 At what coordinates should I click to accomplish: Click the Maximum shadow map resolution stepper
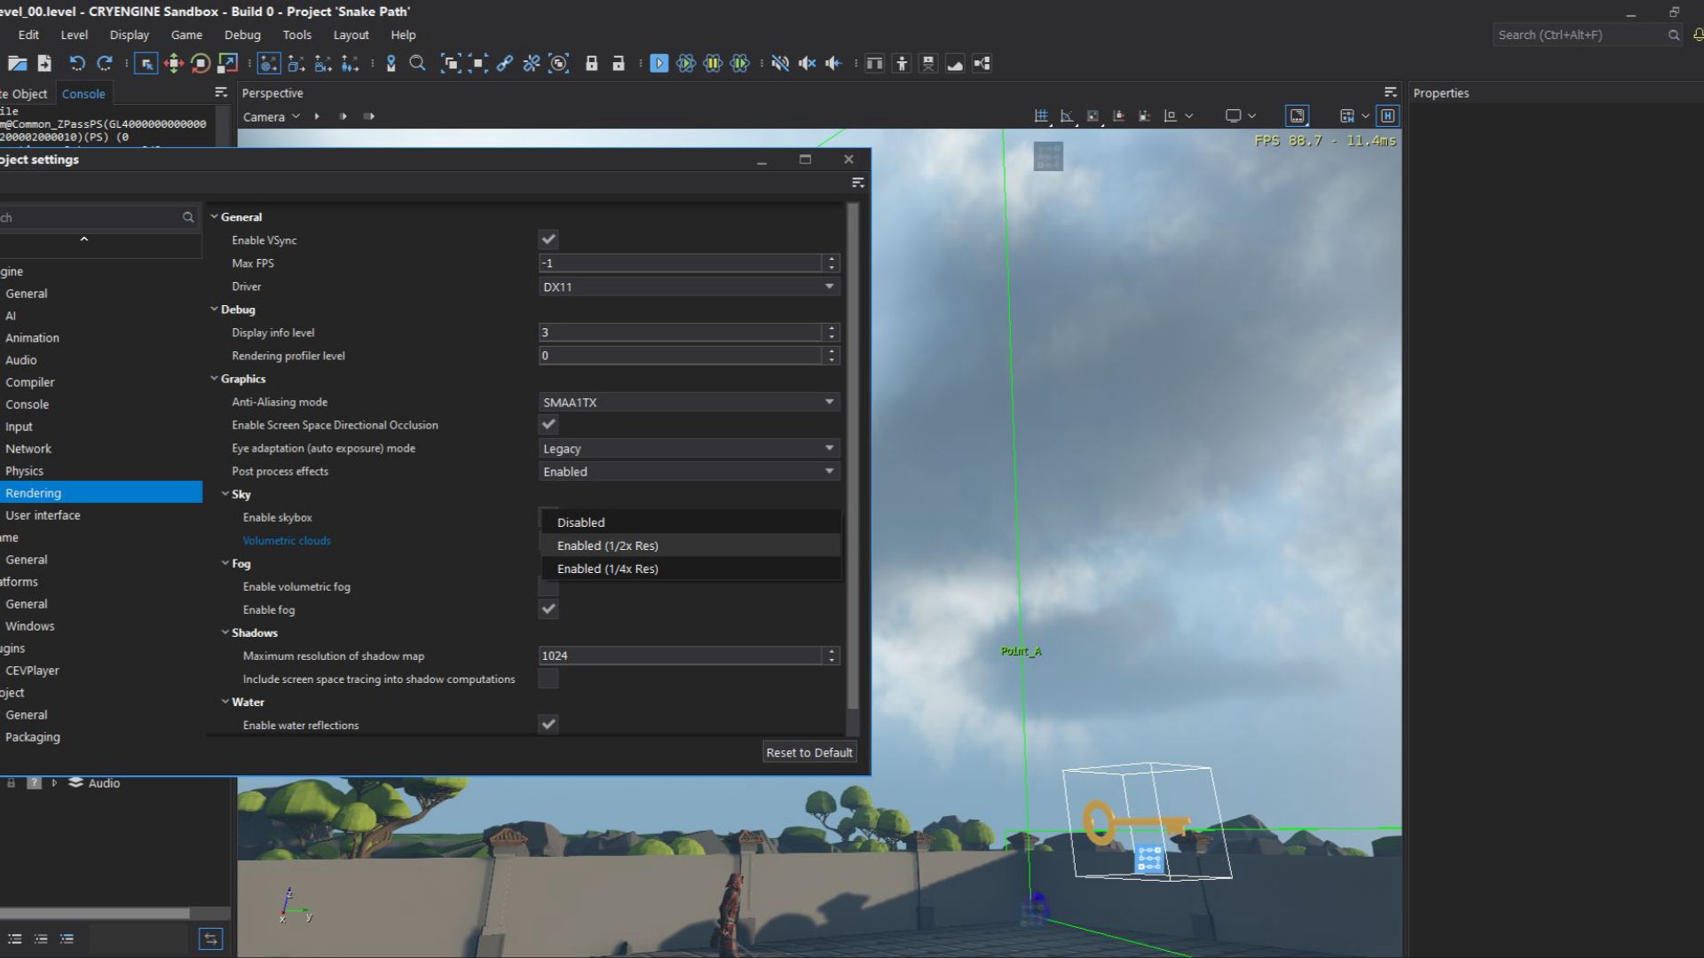(x=832, y=656)
